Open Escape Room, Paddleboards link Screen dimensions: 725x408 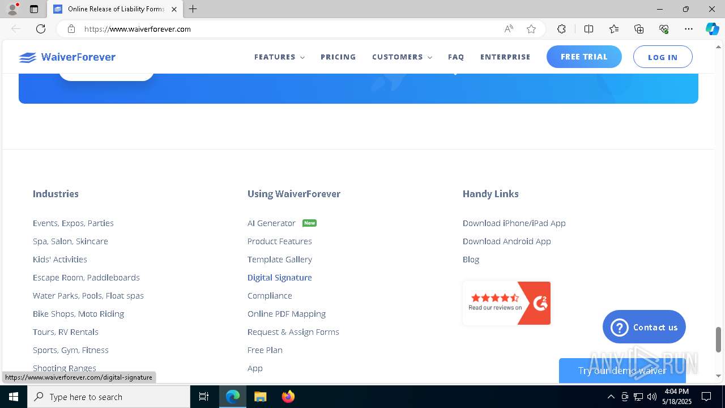click(86, 278)
